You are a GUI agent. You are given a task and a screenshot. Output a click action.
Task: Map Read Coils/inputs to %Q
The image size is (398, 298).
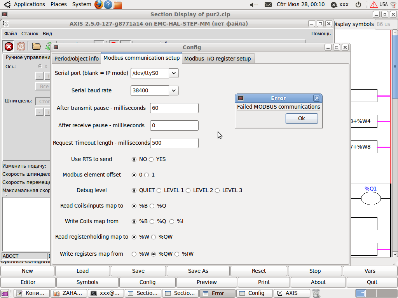pyautogui.click(x=152, y=206)
